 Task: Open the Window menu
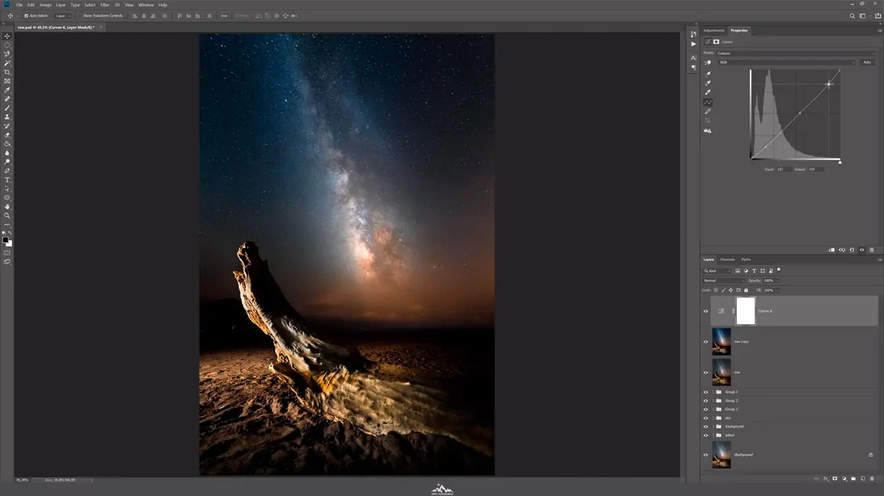pos(146,5)
